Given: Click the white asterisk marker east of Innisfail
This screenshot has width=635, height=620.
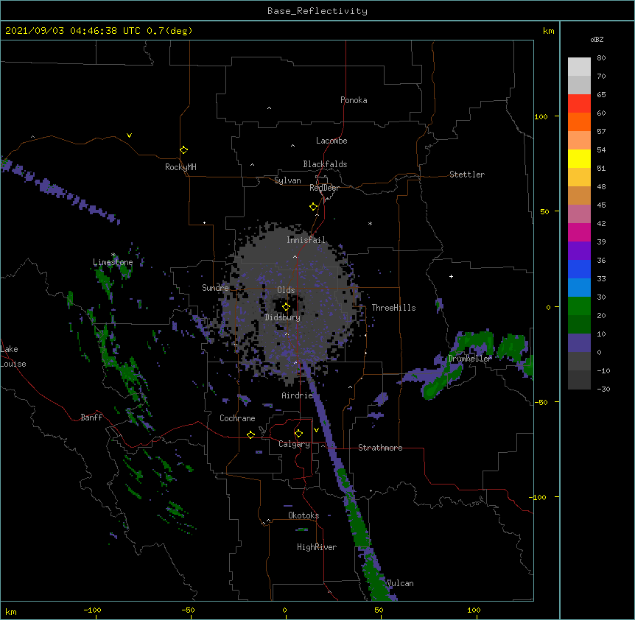Looking at the screenshot, I should 370,223.
